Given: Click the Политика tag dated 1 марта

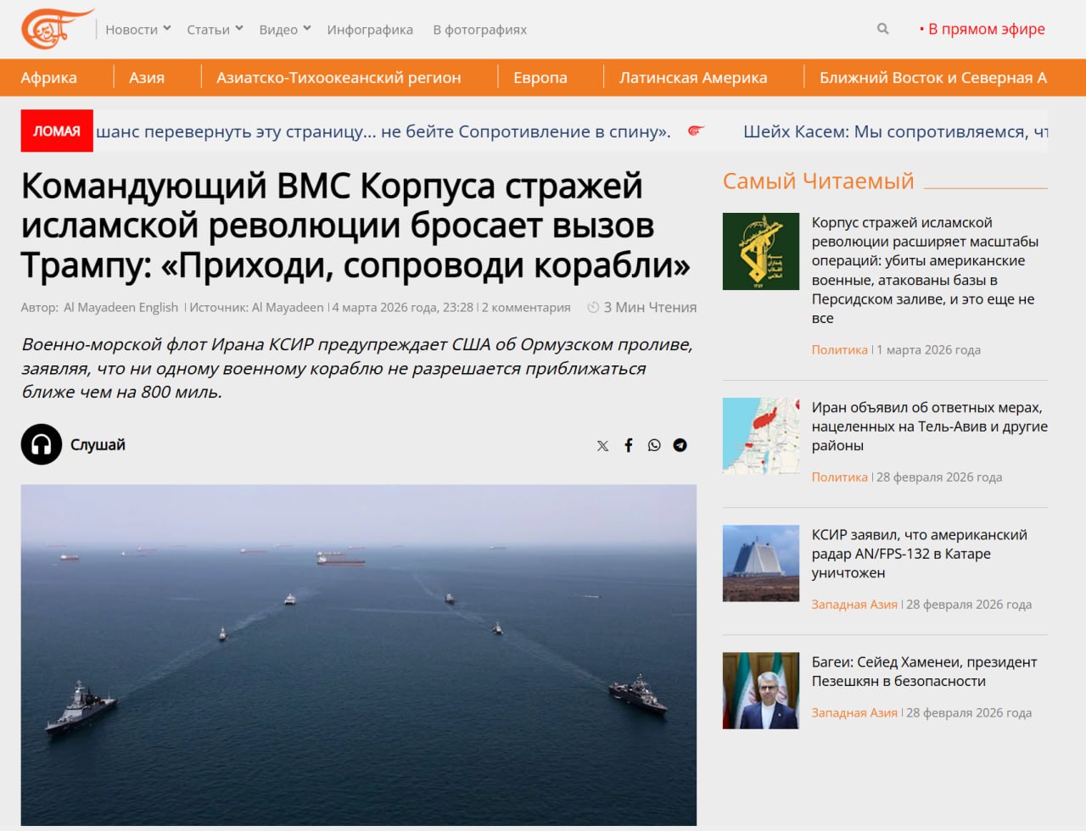Looking at the screenshot, I should pos(839,349).
